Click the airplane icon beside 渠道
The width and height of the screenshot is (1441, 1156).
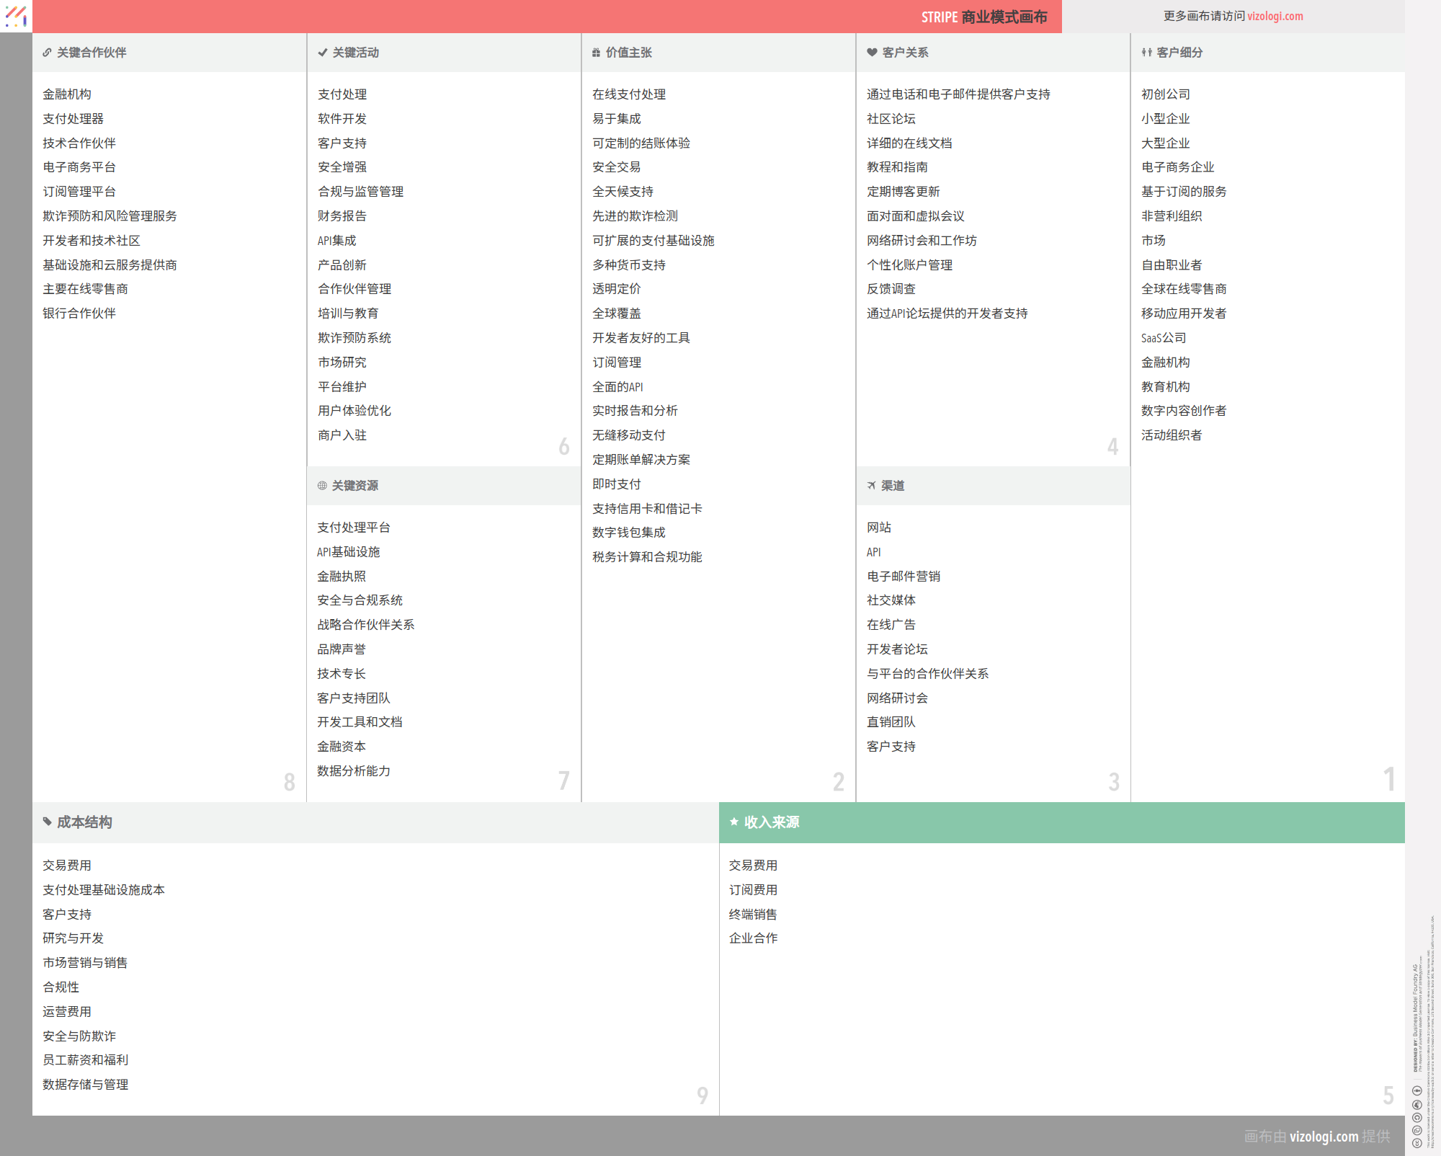coord(871,486)
